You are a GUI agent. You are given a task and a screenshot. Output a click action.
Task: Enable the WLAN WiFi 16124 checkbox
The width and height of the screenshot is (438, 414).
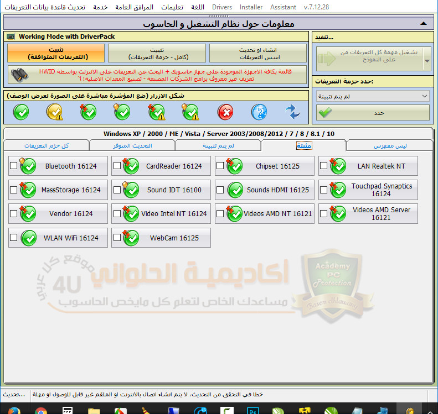[x=14, y=238]
